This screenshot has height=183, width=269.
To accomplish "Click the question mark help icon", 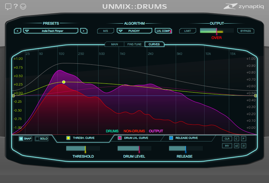I will tap(15, 6).
